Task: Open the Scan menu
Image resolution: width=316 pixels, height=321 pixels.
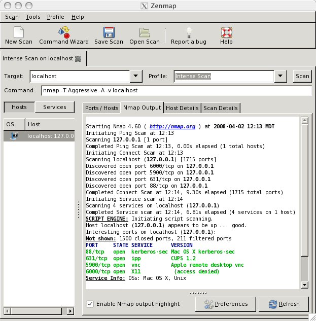Action: [x=12, y=17]
